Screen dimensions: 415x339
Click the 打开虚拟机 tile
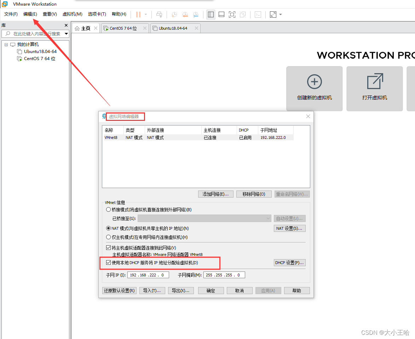[x=375, y=89]
